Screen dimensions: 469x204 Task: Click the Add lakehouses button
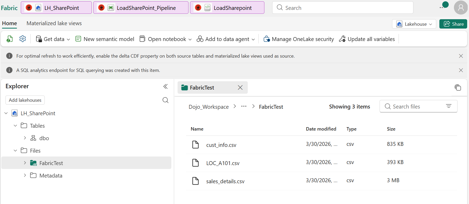tap(25, 100)
